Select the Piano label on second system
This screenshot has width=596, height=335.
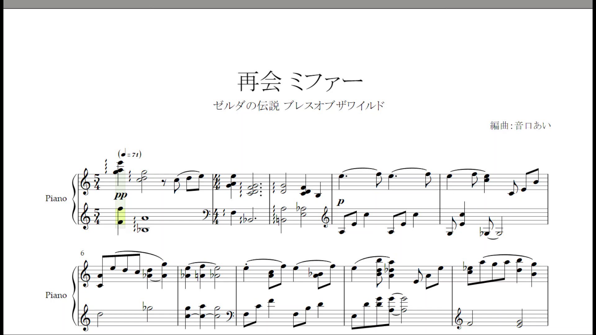tap(56, 295)
